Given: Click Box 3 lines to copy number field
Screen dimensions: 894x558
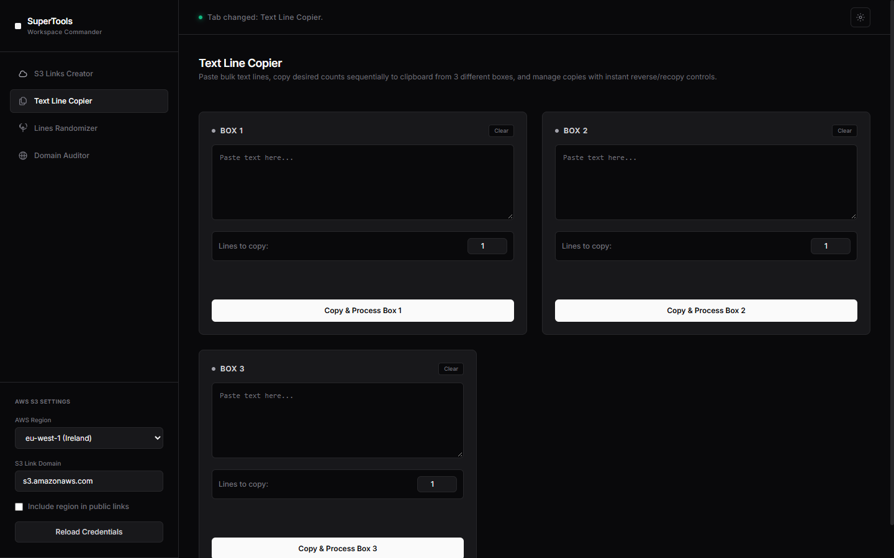Looking at the screenshot, I should click(437, 484).
